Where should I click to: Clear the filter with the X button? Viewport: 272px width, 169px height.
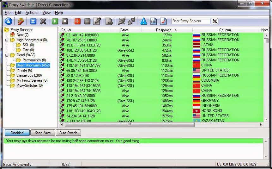pyautogui.click(x=215, y=21)
